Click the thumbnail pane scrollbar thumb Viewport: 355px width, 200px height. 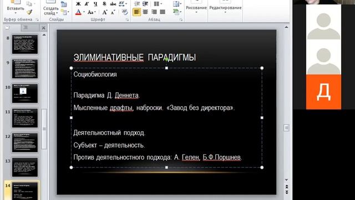(44, 129)
